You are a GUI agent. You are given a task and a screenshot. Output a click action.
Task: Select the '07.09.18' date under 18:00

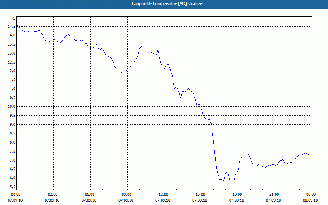237,200
